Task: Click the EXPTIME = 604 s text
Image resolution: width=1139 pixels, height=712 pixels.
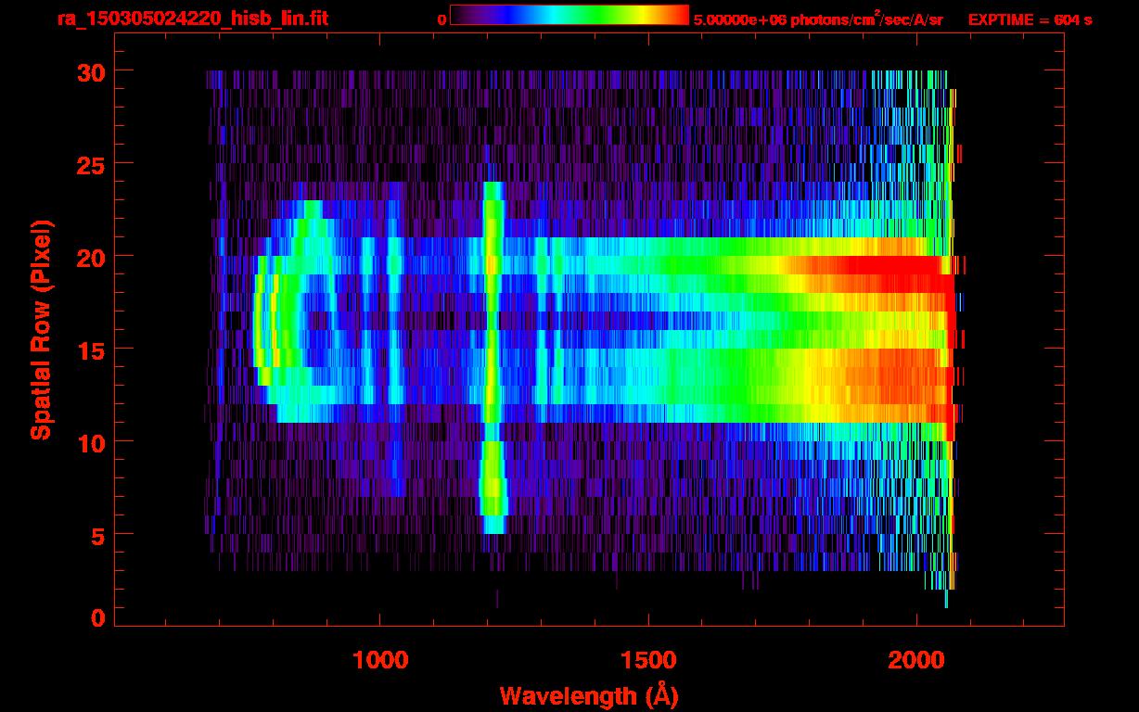Action: coord(1030,19)
